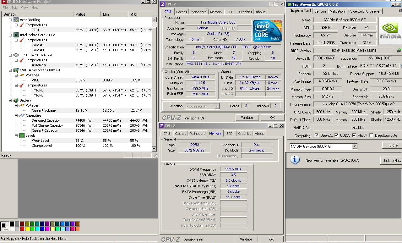Click Update Now in GPU-Z

(x=391, y=160)
